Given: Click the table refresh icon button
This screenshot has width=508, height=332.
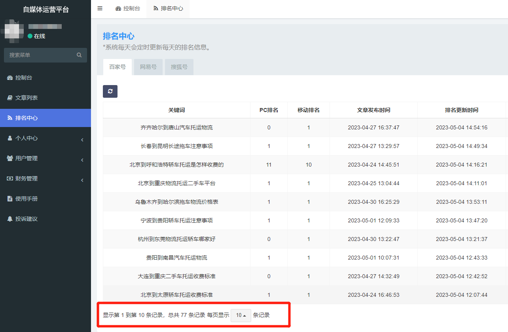Looking at the screenshot, I should 110,91.
